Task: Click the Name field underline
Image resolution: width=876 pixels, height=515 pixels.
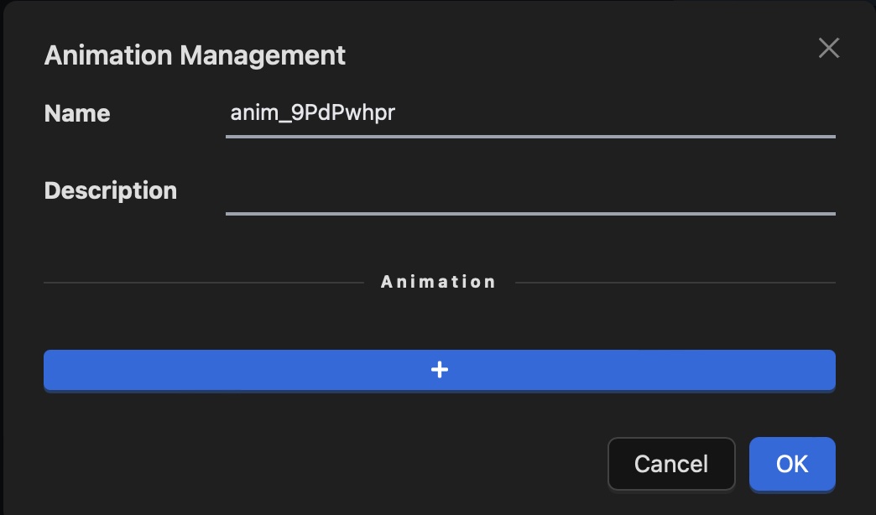Action: 530,134
